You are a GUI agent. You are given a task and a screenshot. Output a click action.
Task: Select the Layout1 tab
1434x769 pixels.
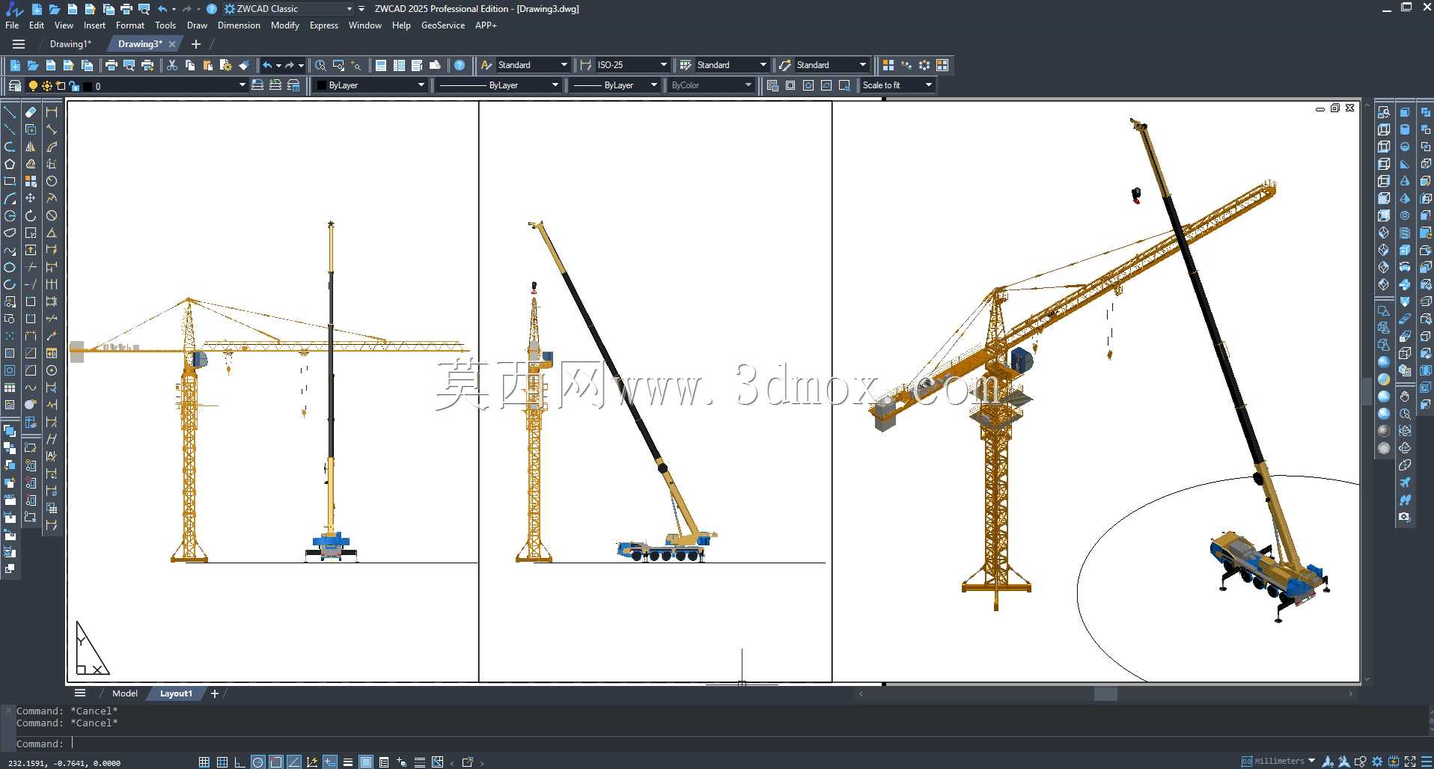176,693
